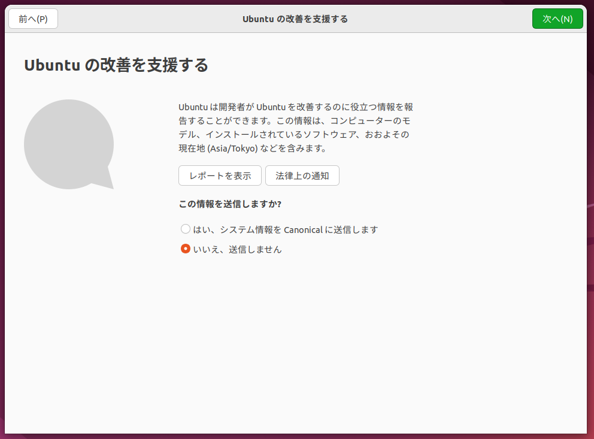
Task: Click the question この情報を送信しますか?
Action: pos(230,204)
